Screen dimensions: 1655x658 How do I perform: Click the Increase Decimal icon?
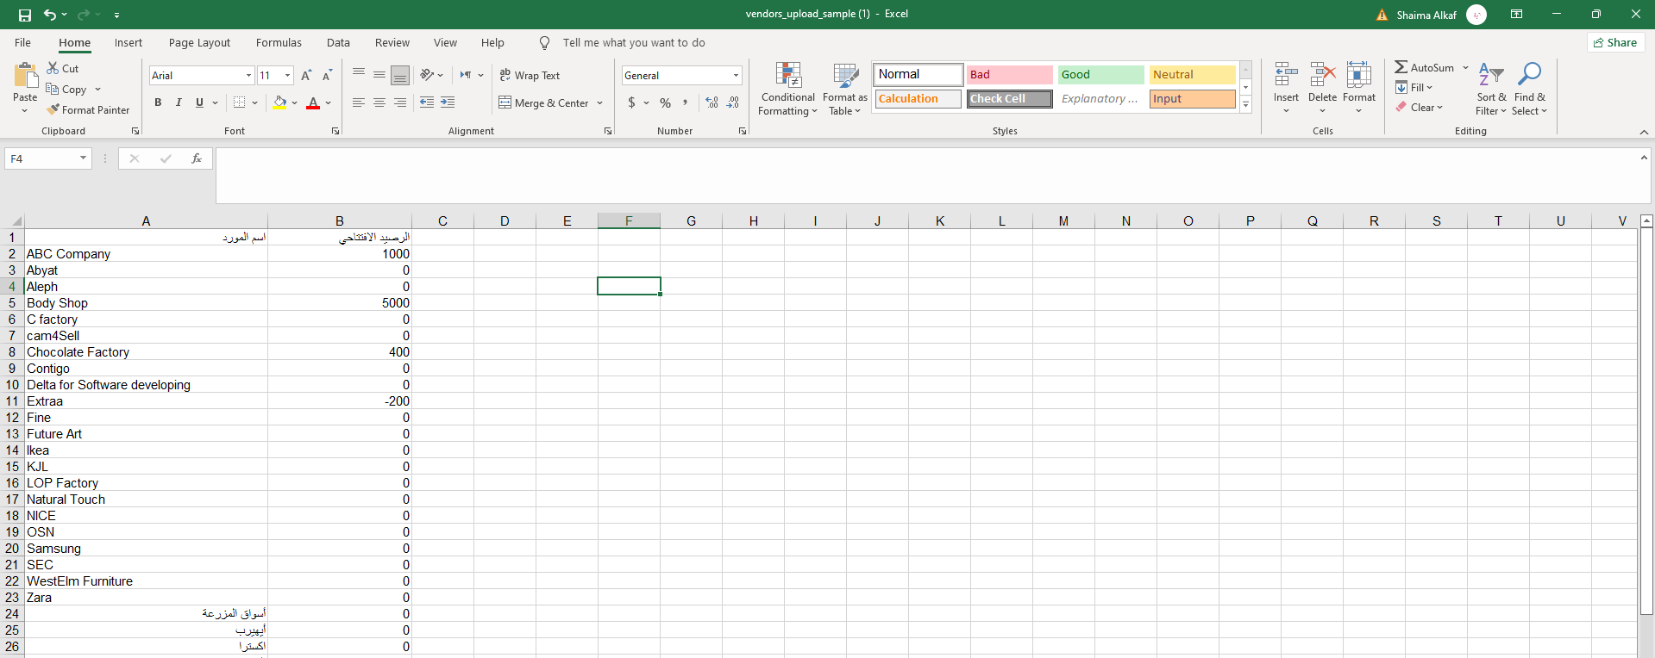tap(712, 102)
